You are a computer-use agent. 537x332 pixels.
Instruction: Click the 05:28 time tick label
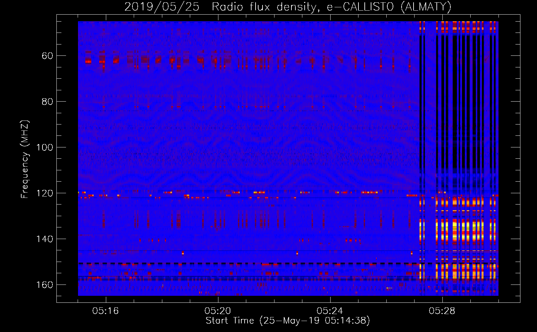tap(442, 311)
